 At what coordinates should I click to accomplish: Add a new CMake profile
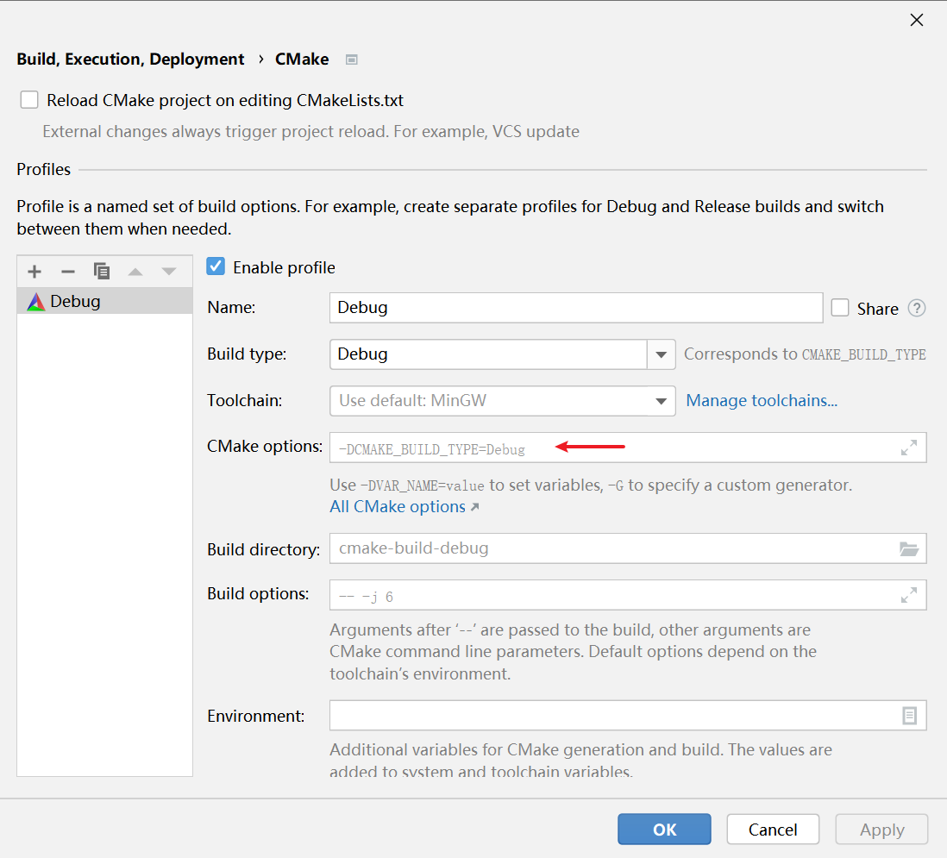[34, 272]
